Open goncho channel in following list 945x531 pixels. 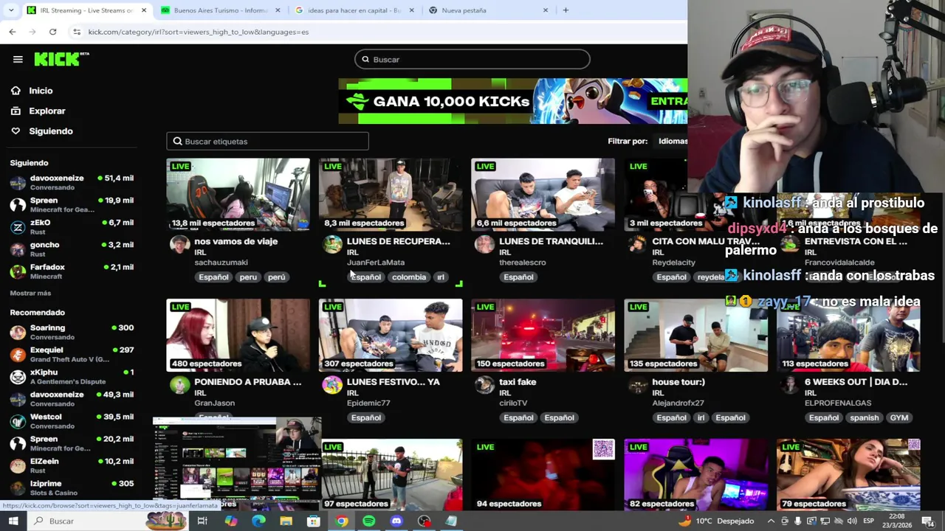tap(72, 249)
